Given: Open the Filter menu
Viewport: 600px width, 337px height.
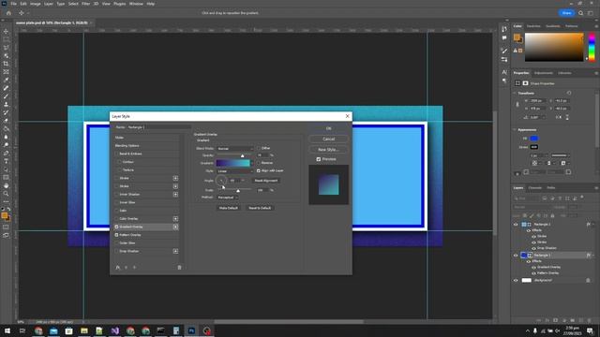Looking at the screenshot, I should coord(85,4).
